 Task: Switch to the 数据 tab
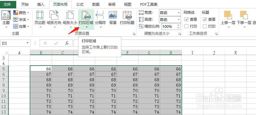coord(96,4)
